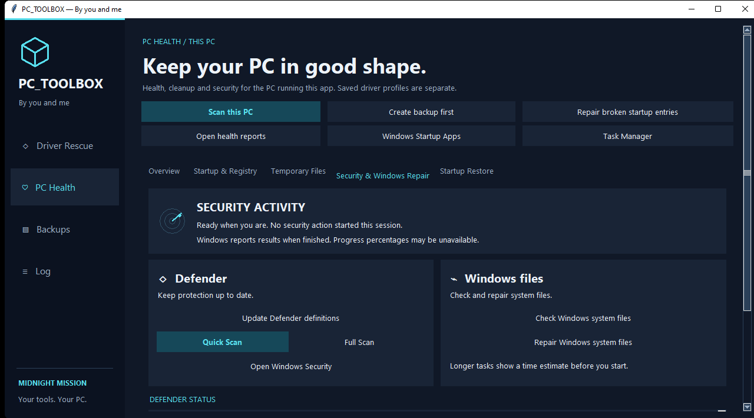Screen dimensions: 754x418
Task: Repair Windows system files
Action: (x=583, y=342)
